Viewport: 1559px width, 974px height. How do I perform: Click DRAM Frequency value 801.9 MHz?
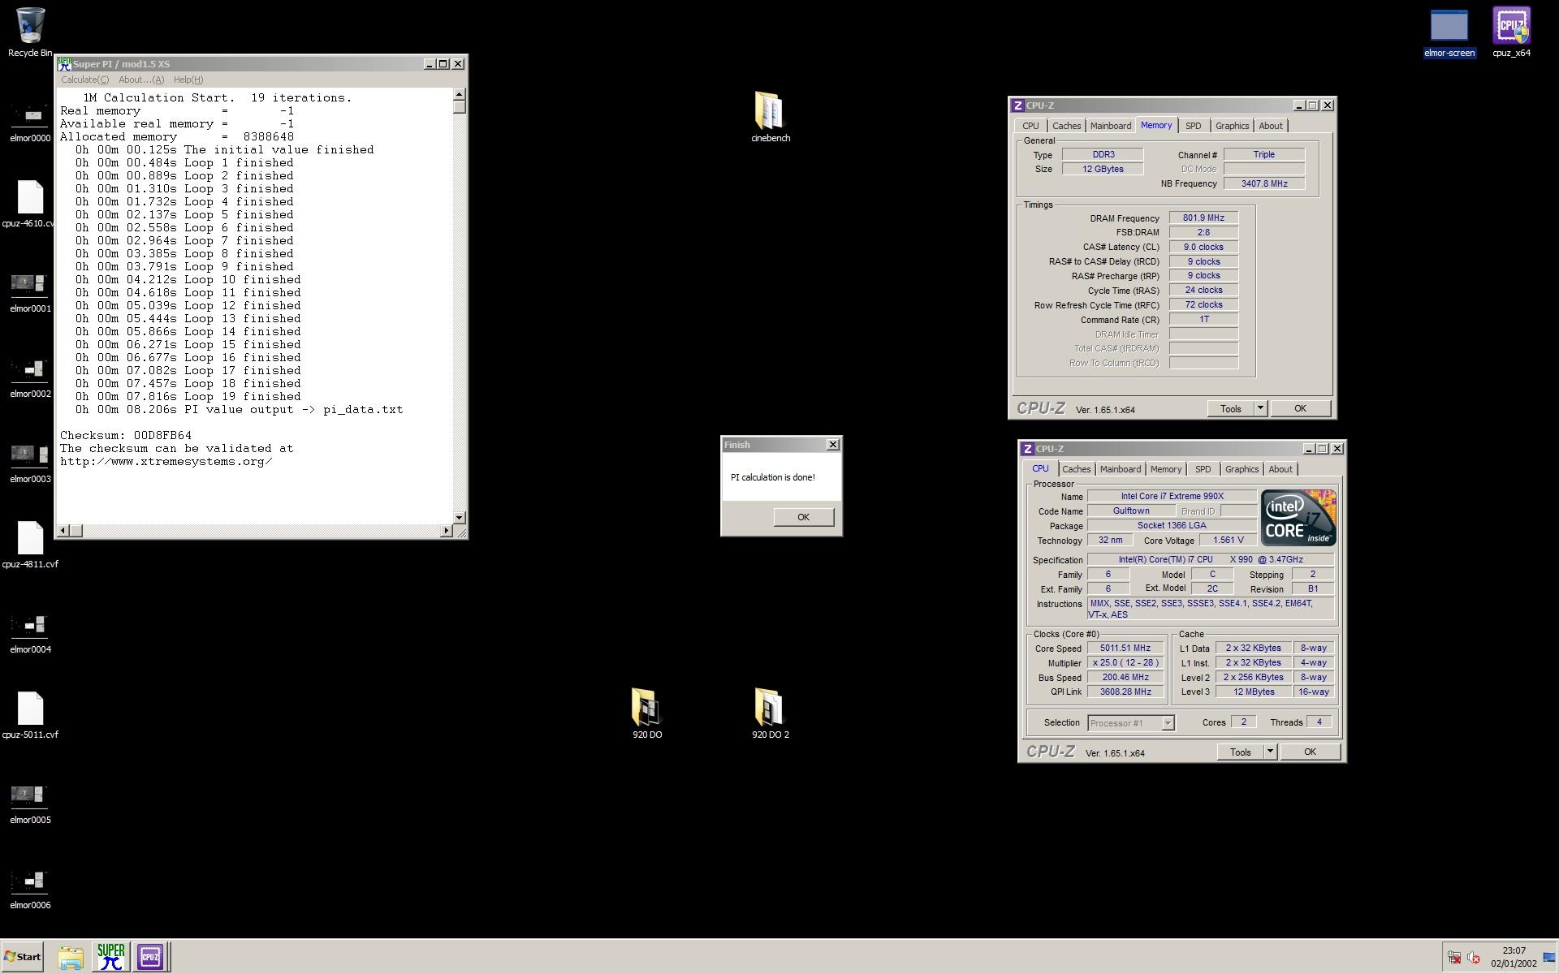coord(1203,218)
